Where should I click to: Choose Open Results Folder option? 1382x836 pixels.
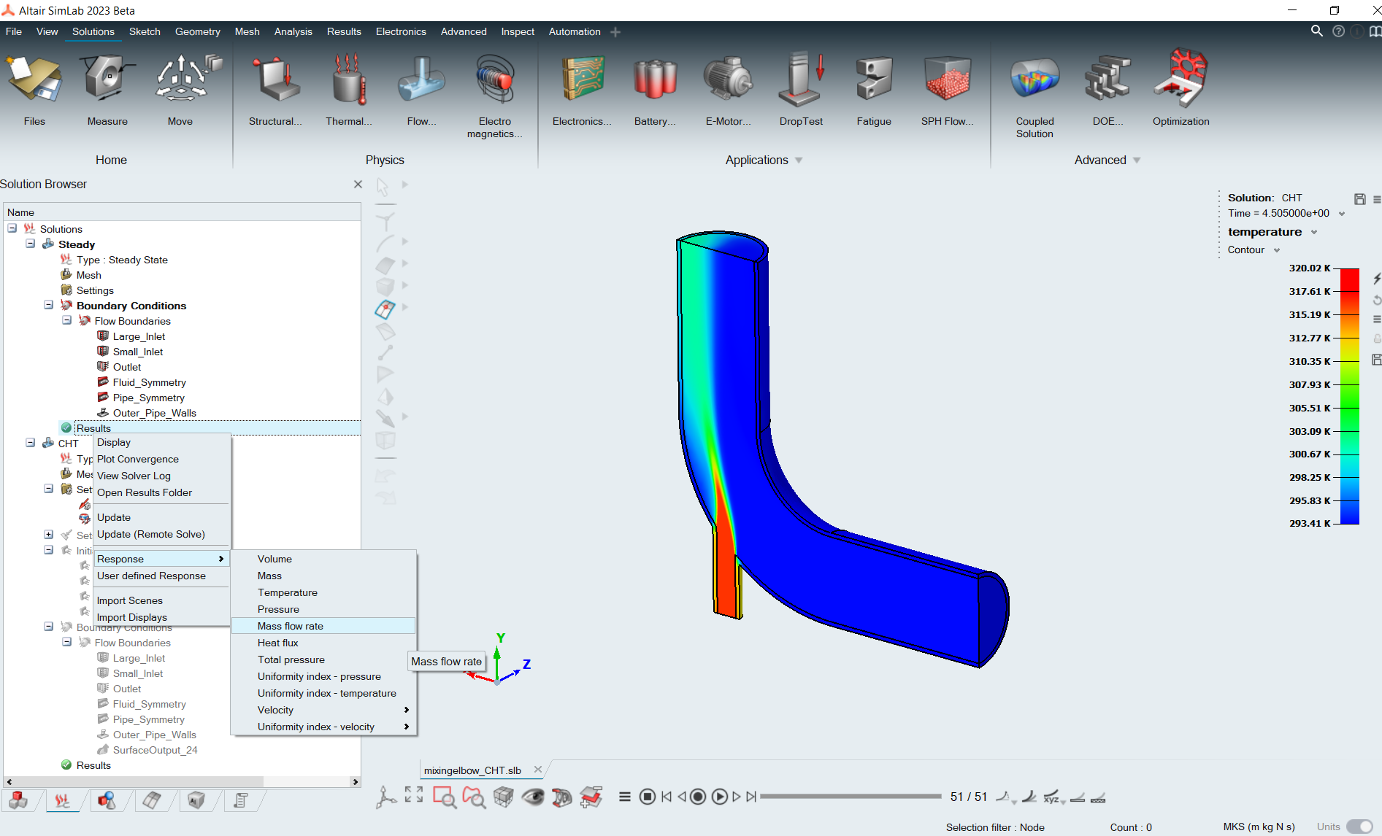145,492
